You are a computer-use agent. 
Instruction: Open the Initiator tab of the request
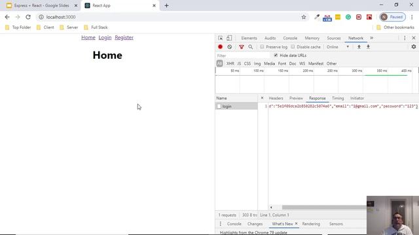point(357,98)
